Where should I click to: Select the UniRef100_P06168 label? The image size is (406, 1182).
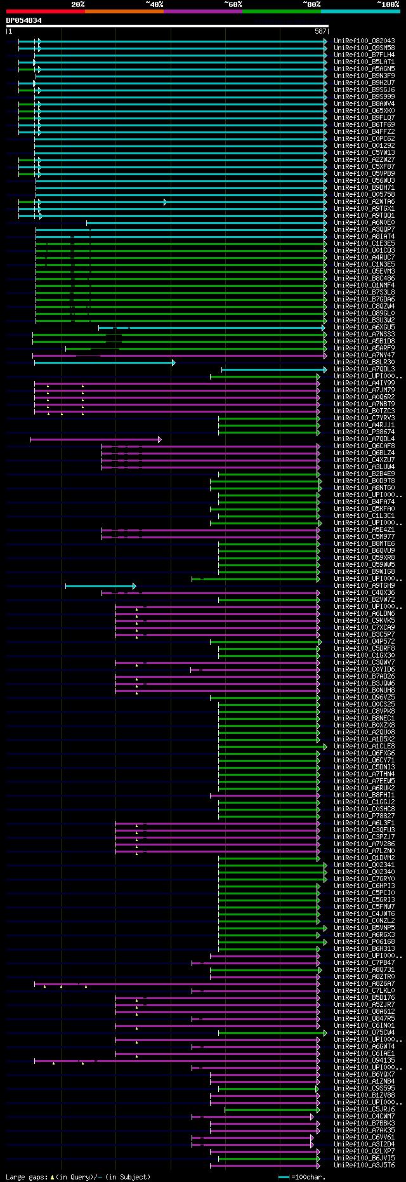point(364,941)
